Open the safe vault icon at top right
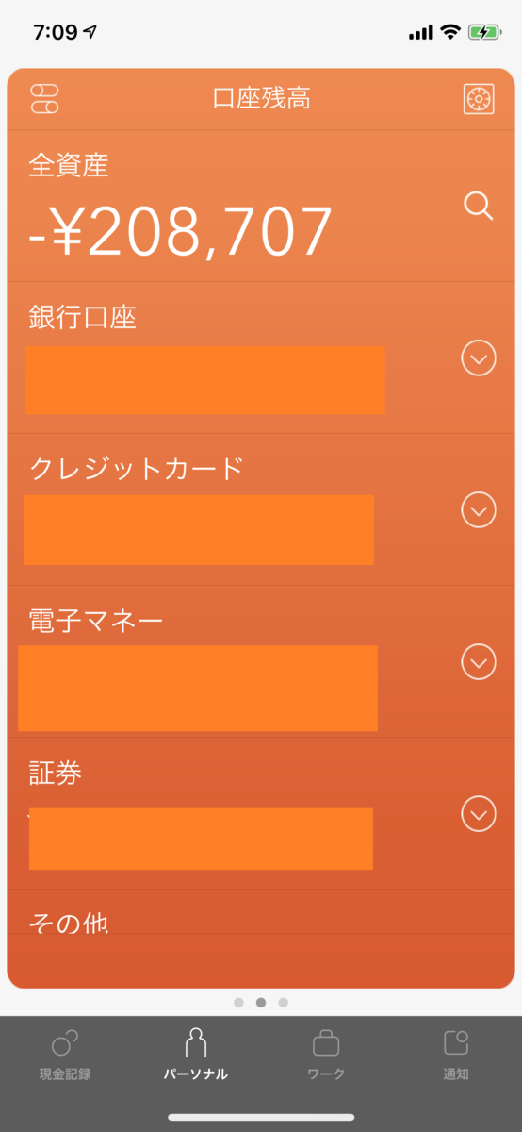 [479, 99]
